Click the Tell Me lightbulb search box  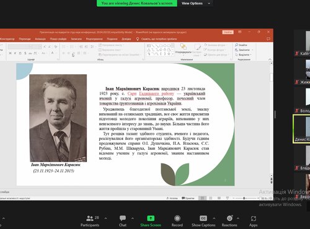coord(157,39)
